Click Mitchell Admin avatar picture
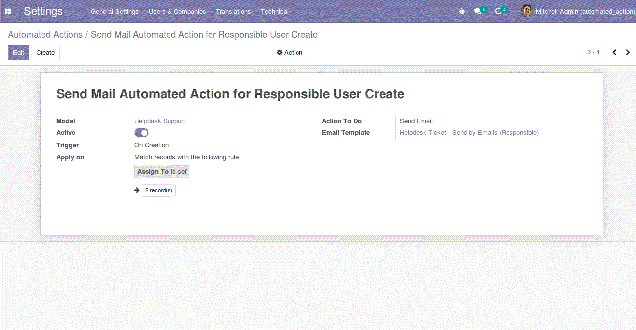Screen dimensions: 636x330 pyautogui.click(x=527, y=11)
